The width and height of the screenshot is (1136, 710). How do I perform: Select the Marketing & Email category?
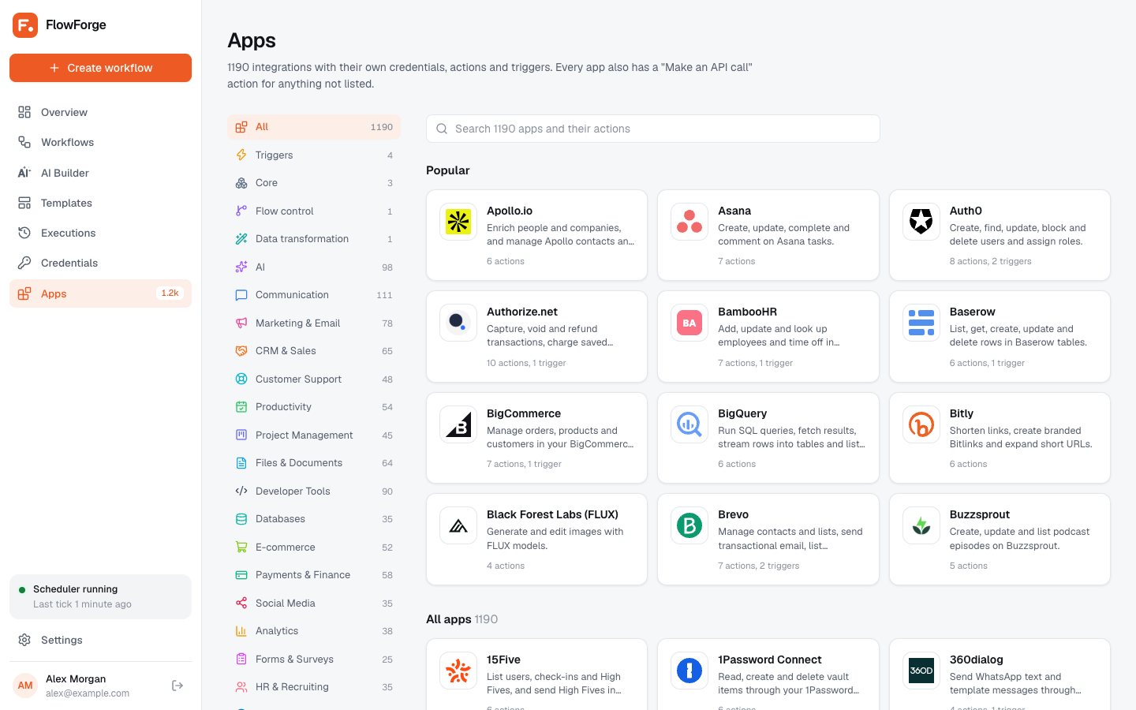click(314, 323)
